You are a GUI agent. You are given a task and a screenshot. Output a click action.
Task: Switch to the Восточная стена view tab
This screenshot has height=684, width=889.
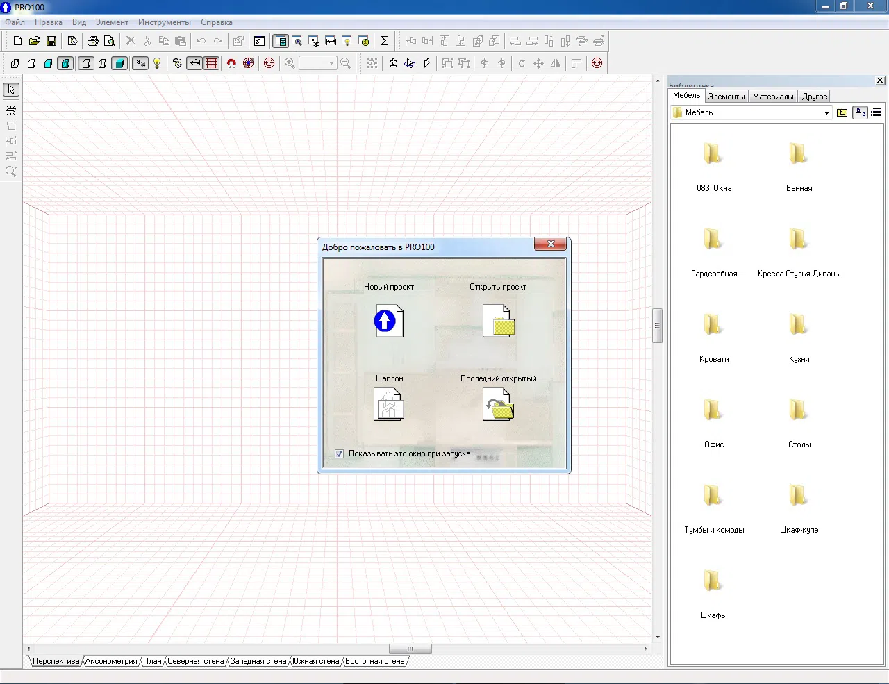point(374,661)
